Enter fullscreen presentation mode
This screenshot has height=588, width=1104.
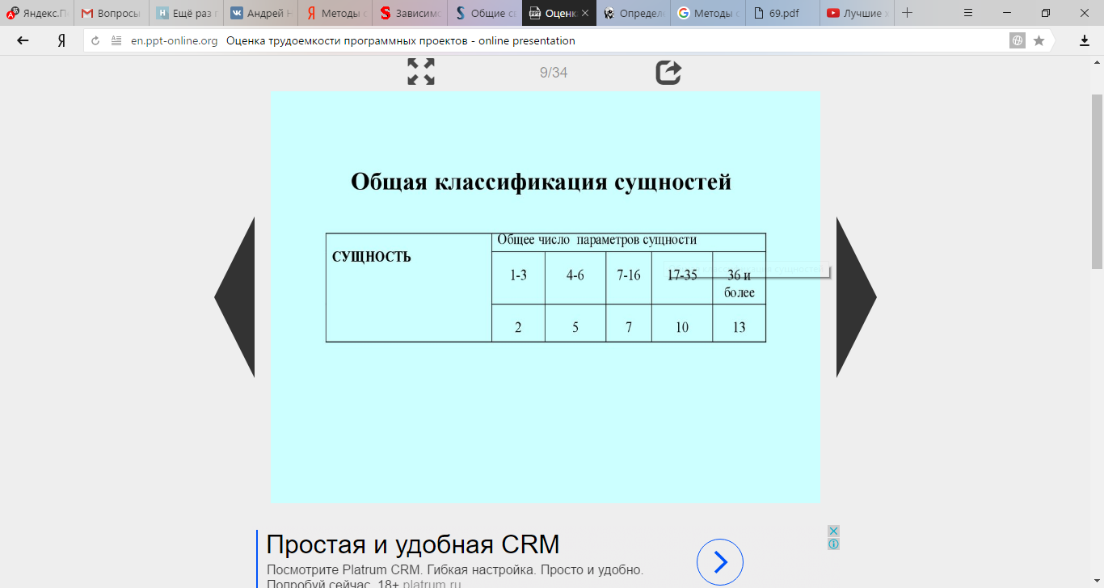(x=421, y=72)
